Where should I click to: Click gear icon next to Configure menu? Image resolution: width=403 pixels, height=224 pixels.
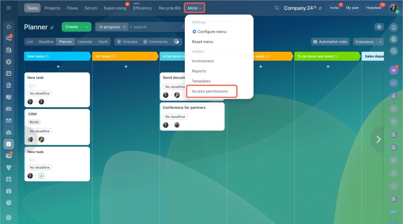[194, 31]
